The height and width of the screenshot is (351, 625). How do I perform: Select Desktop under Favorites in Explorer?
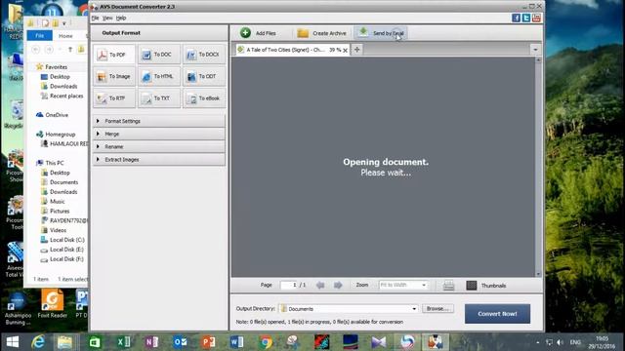click(x=60, y=76)
